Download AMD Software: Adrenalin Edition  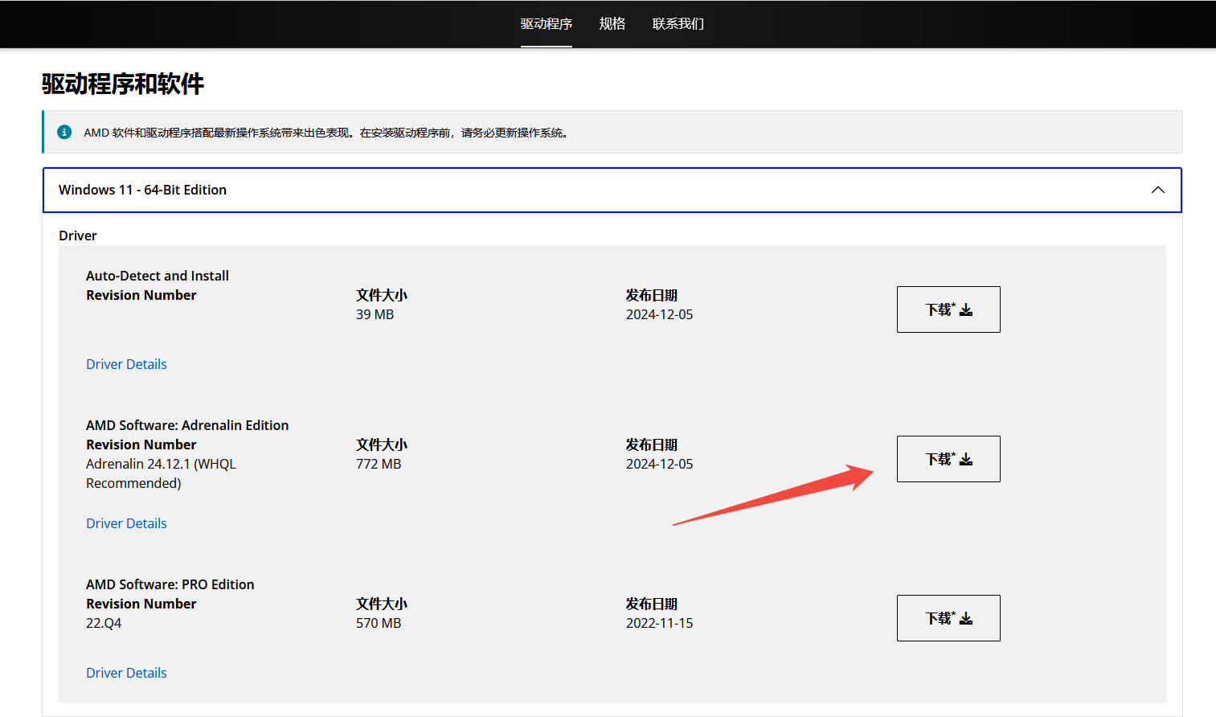948,459
